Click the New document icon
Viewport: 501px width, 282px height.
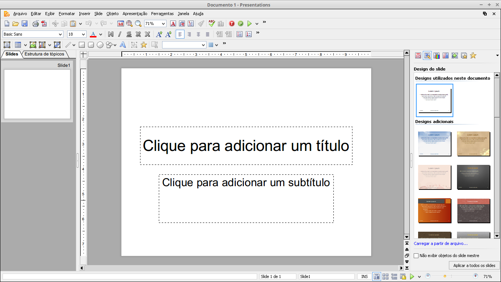tap(7, 23)
